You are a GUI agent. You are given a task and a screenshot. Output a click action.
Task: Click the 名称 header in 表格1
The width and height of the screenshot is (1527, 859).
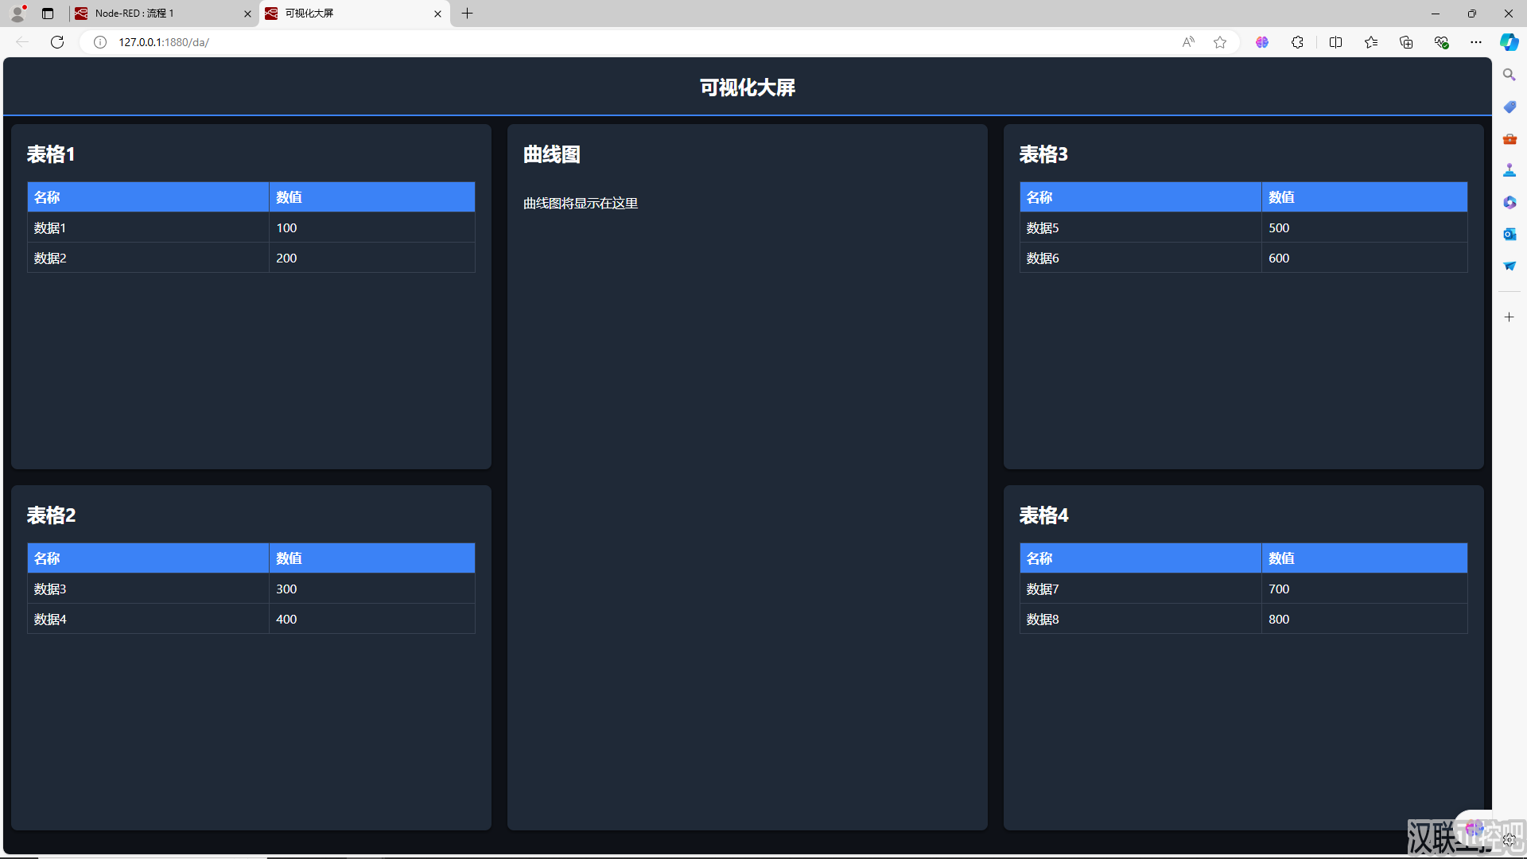149,197
